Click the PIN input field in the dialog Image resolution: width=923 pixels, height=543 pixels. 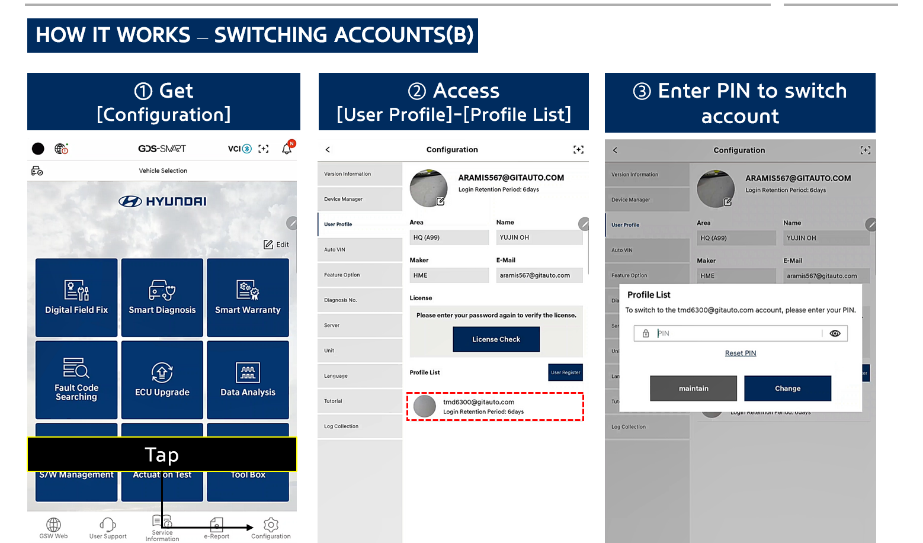click(x=741, y=333)
